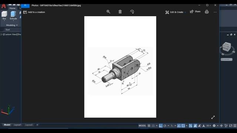Screen dimensions: 237x133
Task: Expand the Modeling panel flyout
Action: 12,25
